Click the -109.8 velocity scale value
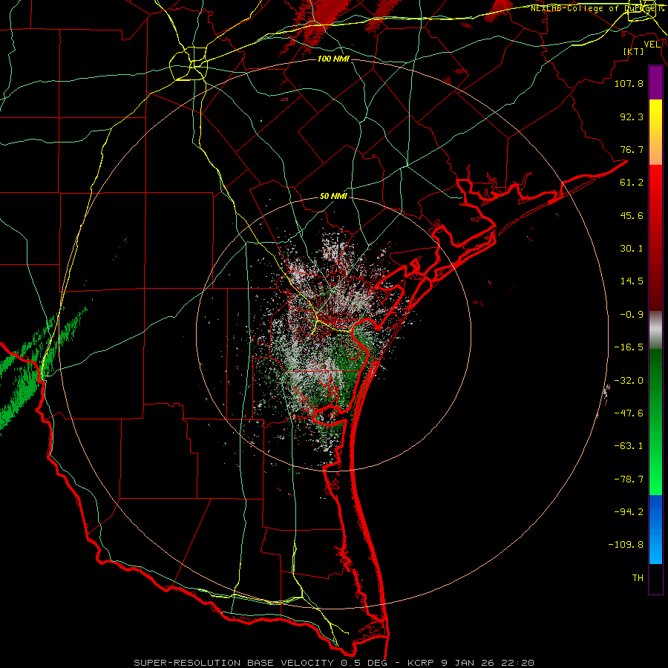Screen dimensions: 668x668 point(626,545)
